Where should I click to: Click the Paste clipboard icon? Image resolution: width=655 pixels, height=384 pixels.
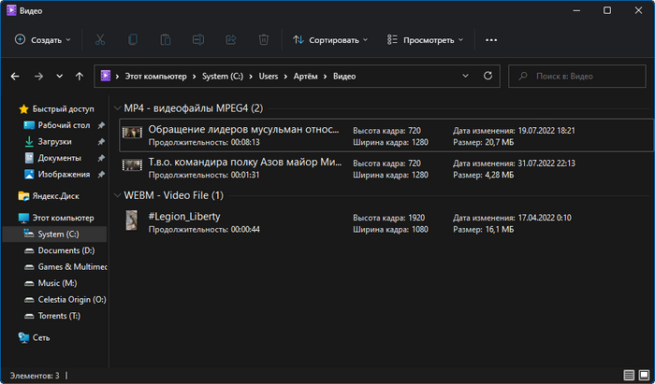pyautogui.click(x=166, y=40)
